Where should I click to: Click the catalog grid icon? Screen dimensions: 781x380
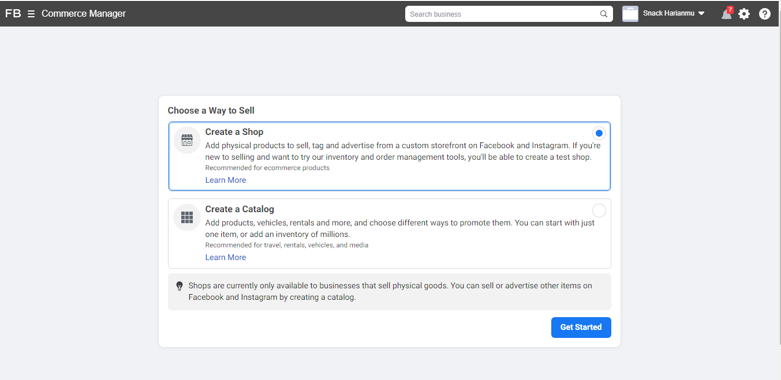click(187, 217)
